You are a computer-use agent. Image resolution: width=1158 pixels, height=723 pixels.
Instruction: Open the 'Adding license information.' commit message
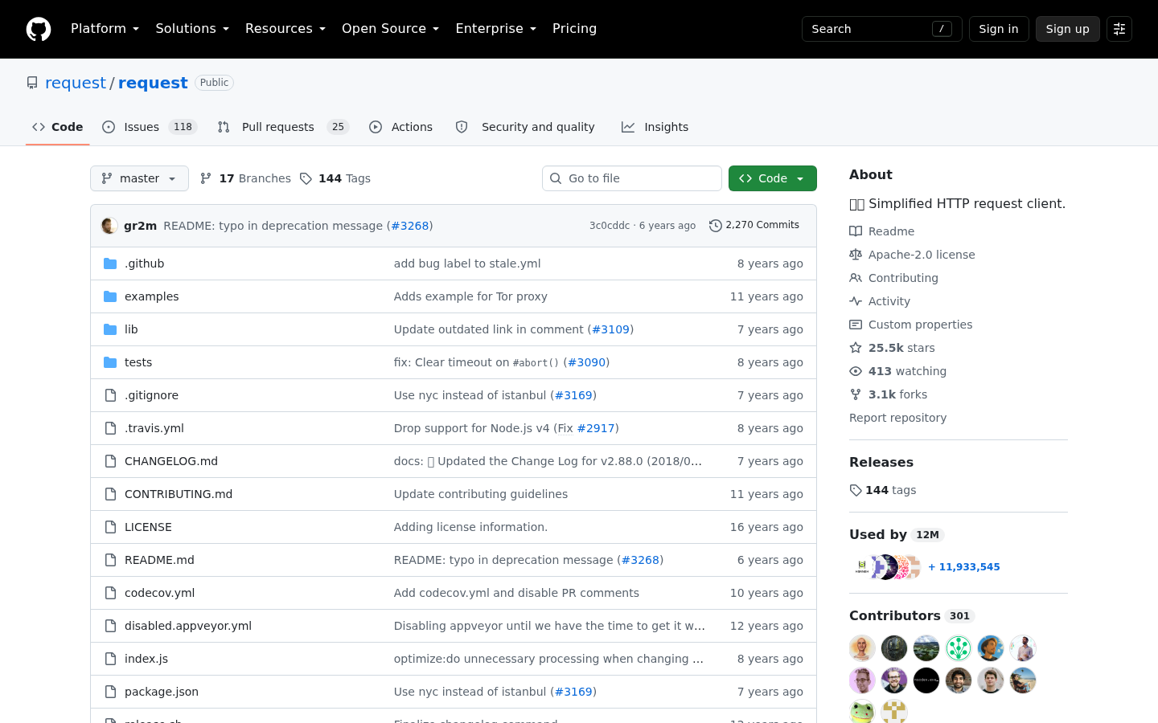(x=470, y=527)
